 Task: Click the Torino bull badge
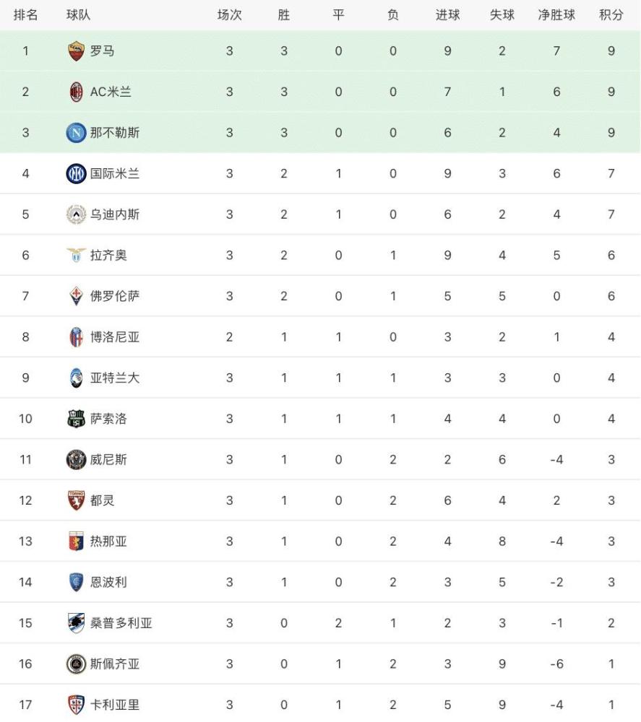tap(76, 500)
